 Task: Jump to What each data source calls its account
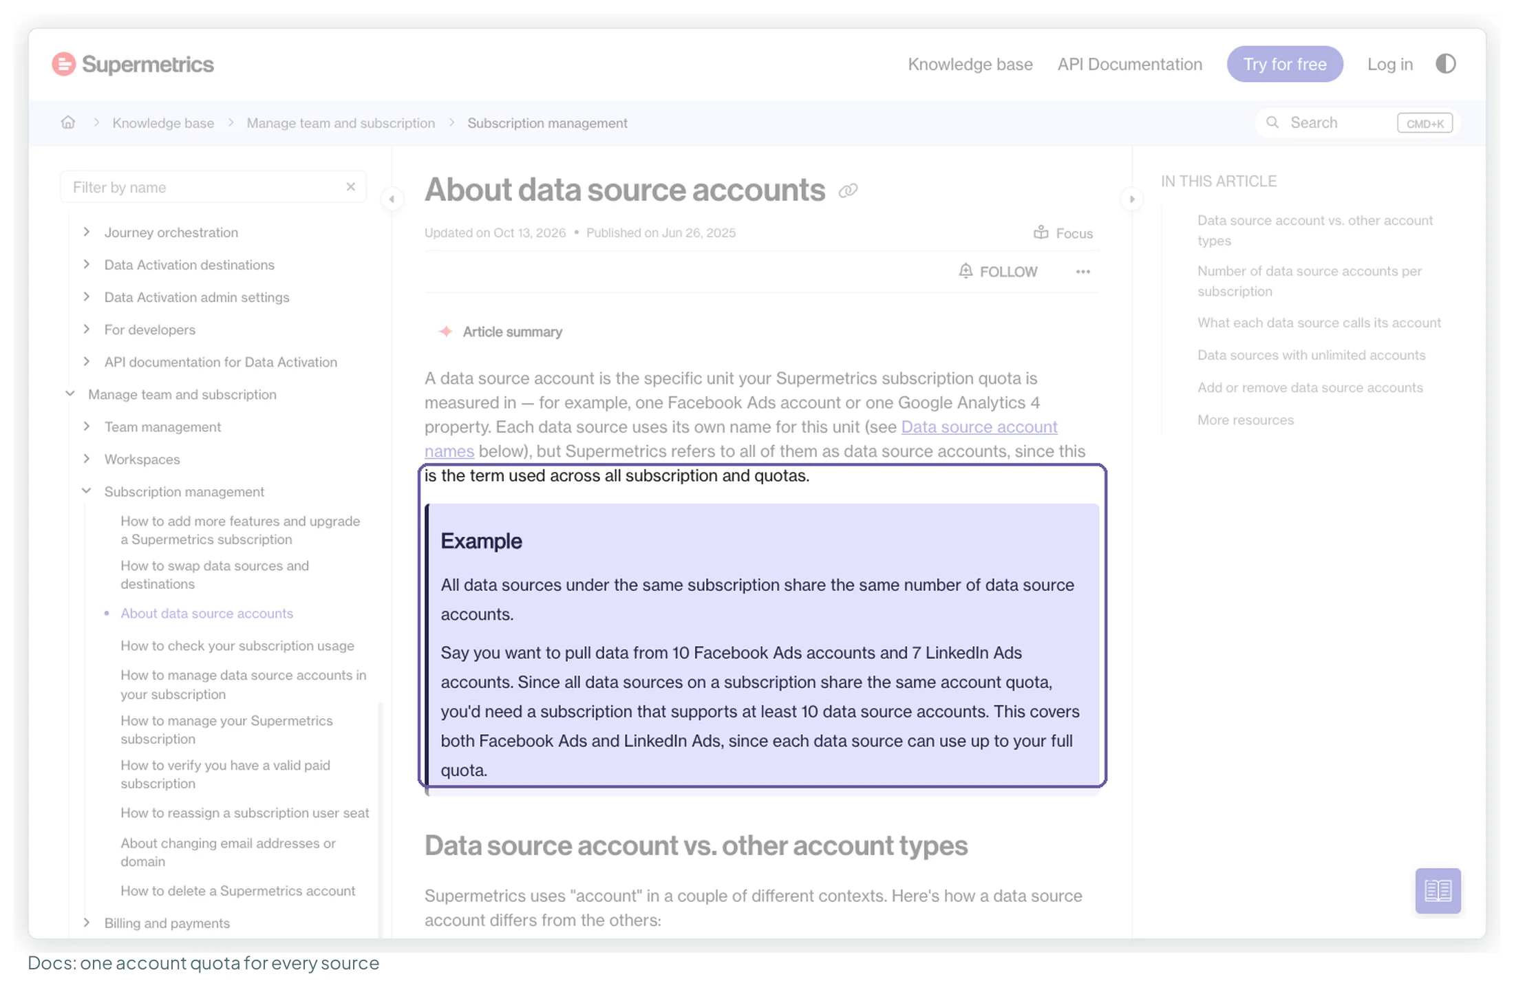pyautogui.click(x=1319, y=323)
